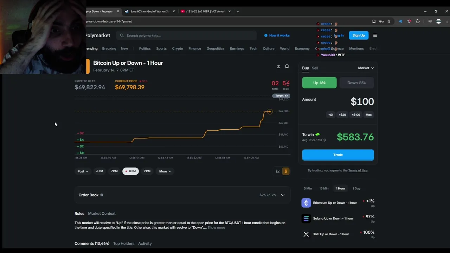Viewport: 450px width, 253px height.
Task: Select the 9PM time slot
Action: (147, 171)
